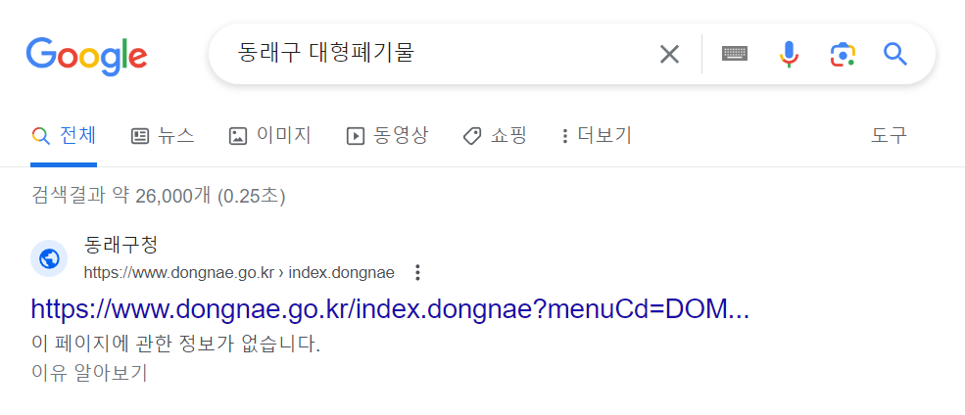Click the Google logo
The height and width of the screenshot is (415, 965).
[87, 56]
